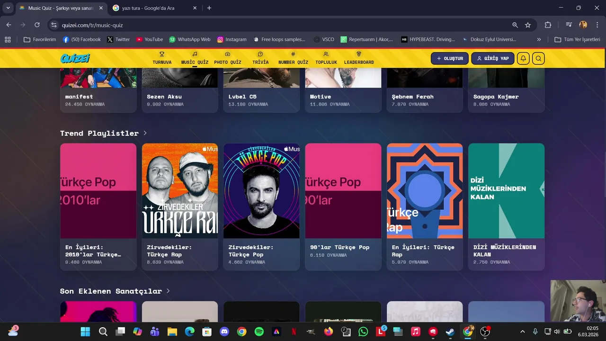Open Zirvedekiler Türkçe Rap playlist thumbnail
This screenshot has width=606, height=341.
point(180,191)
